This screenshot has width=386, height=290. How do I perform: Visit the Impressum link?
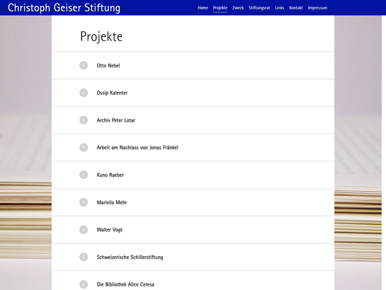click(x=317, y=8)
